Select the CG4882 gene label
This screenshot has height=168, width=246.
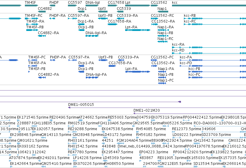(x=45, y=8)
